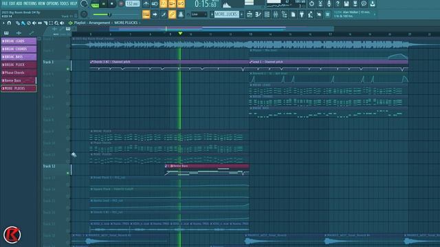Select the BREAK BASS pattern in picker
The height and width of the screenshot is (247, 440).
click(19, 57)
